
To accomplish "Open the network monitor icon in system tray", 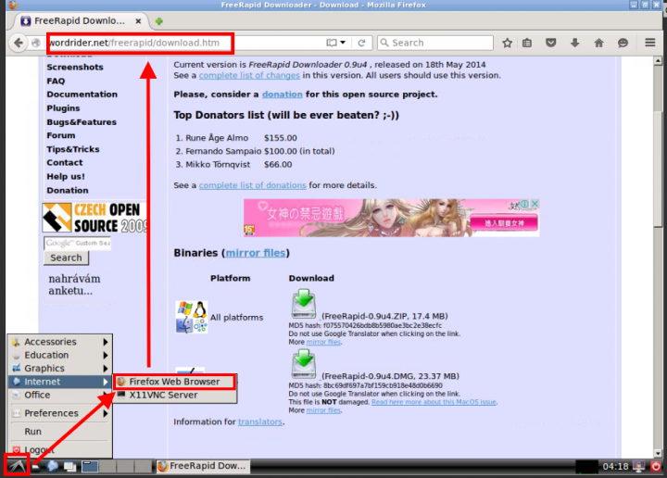I will click(638, 466).
